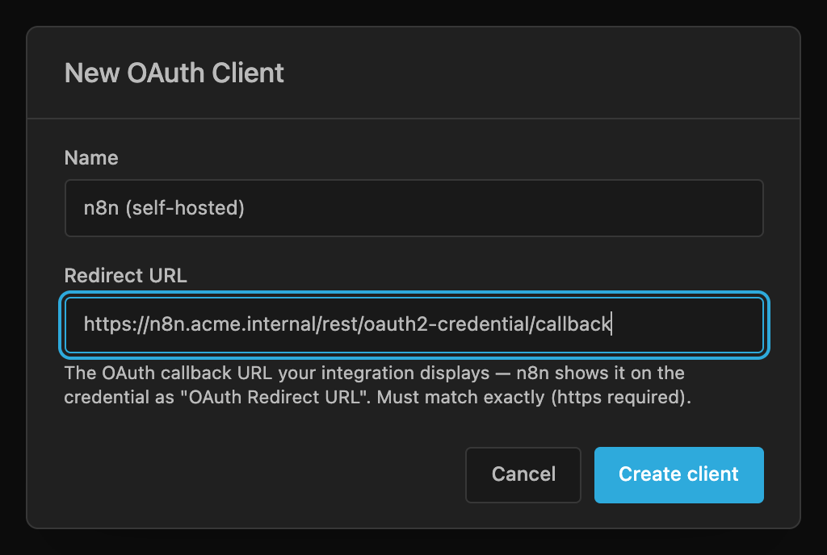Click the 'Name' field label
This screenshot has height=555, width=827.
pos(91,158)
